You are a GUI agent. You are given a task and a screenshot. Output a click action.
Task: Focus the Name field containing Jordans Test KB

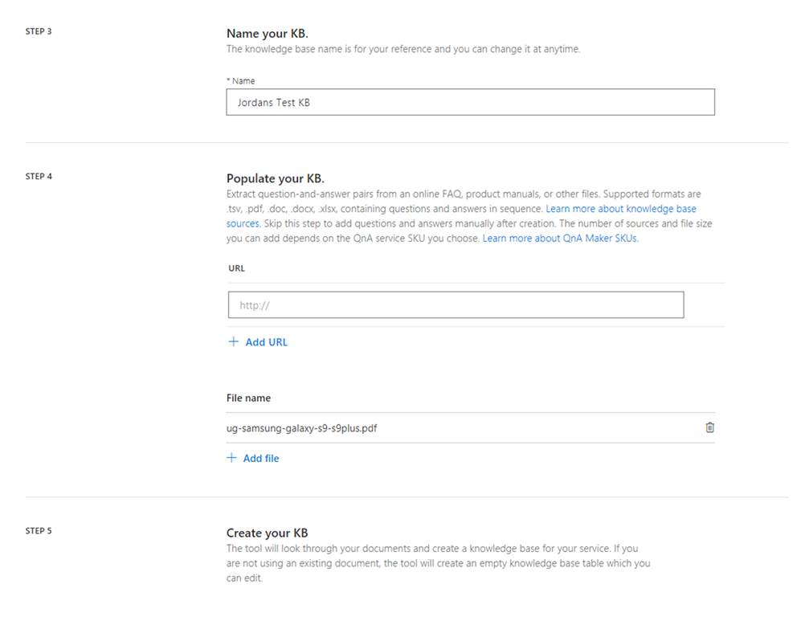point(470,103)
